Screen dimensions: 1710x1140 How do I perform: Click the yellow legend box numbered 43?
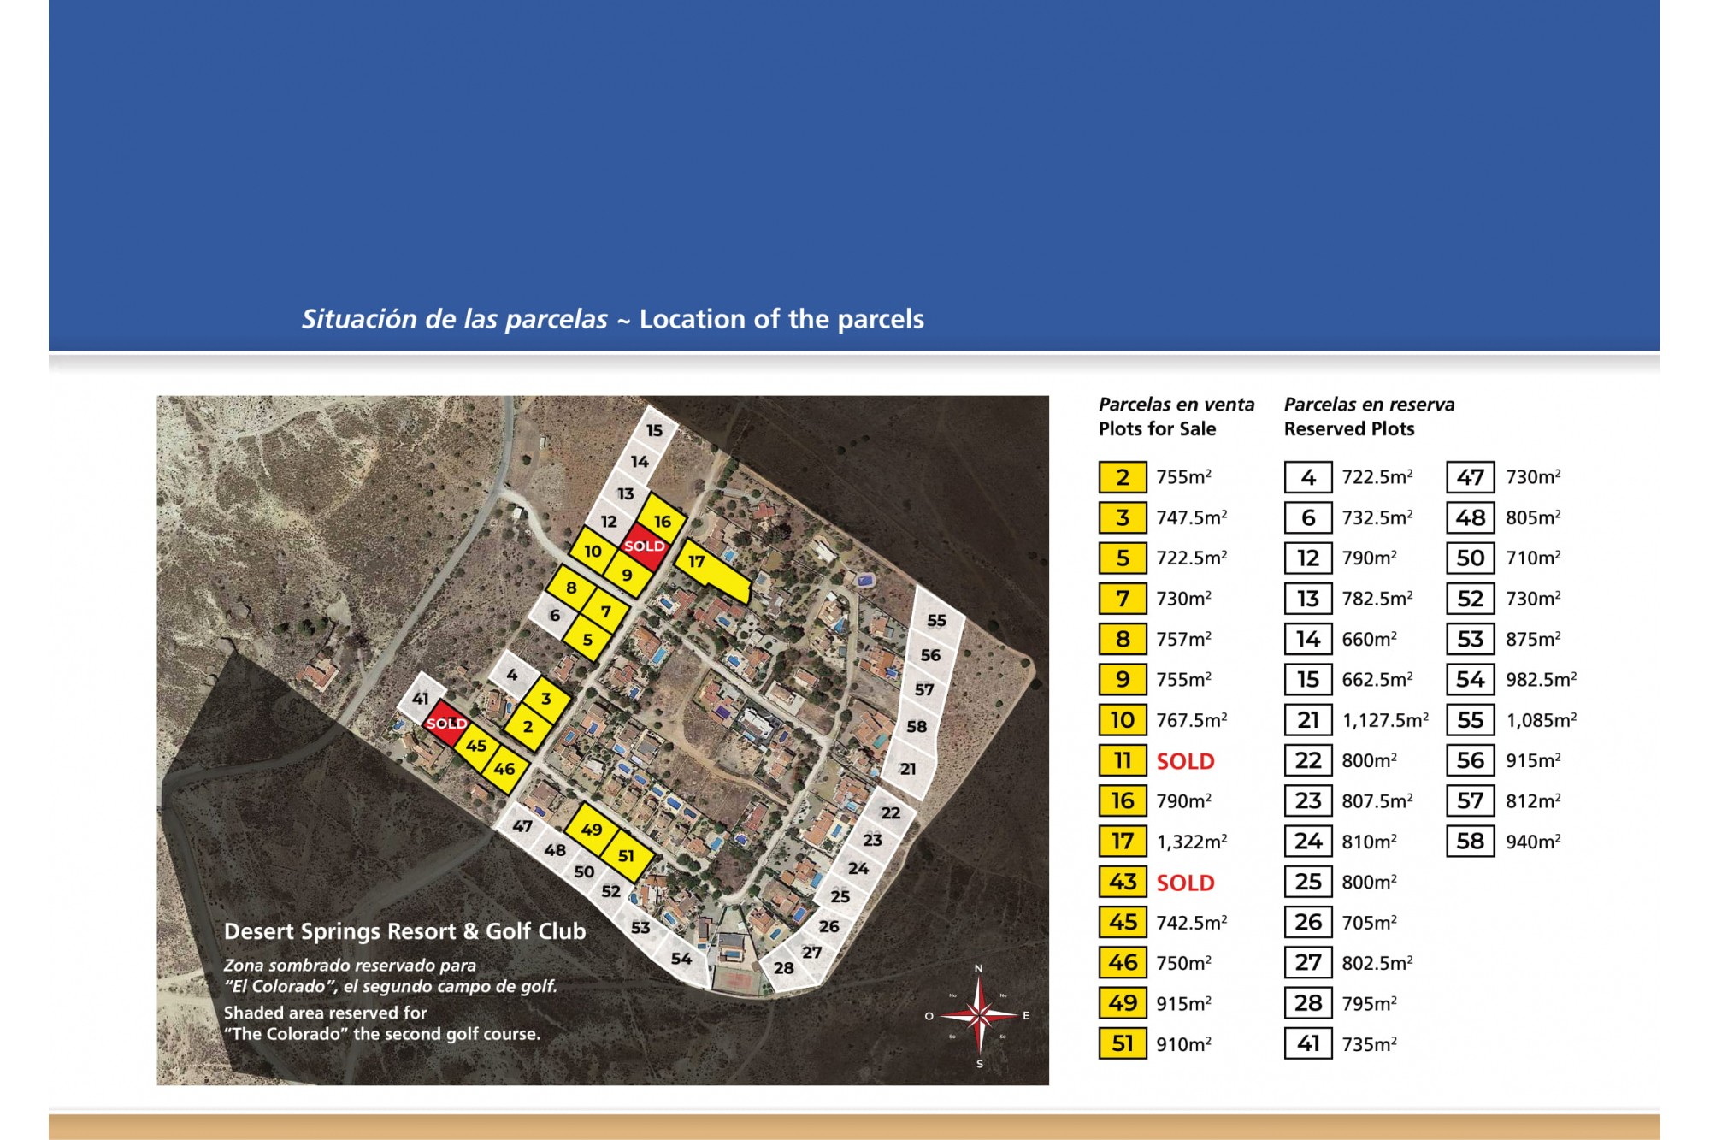(1123, 882)
